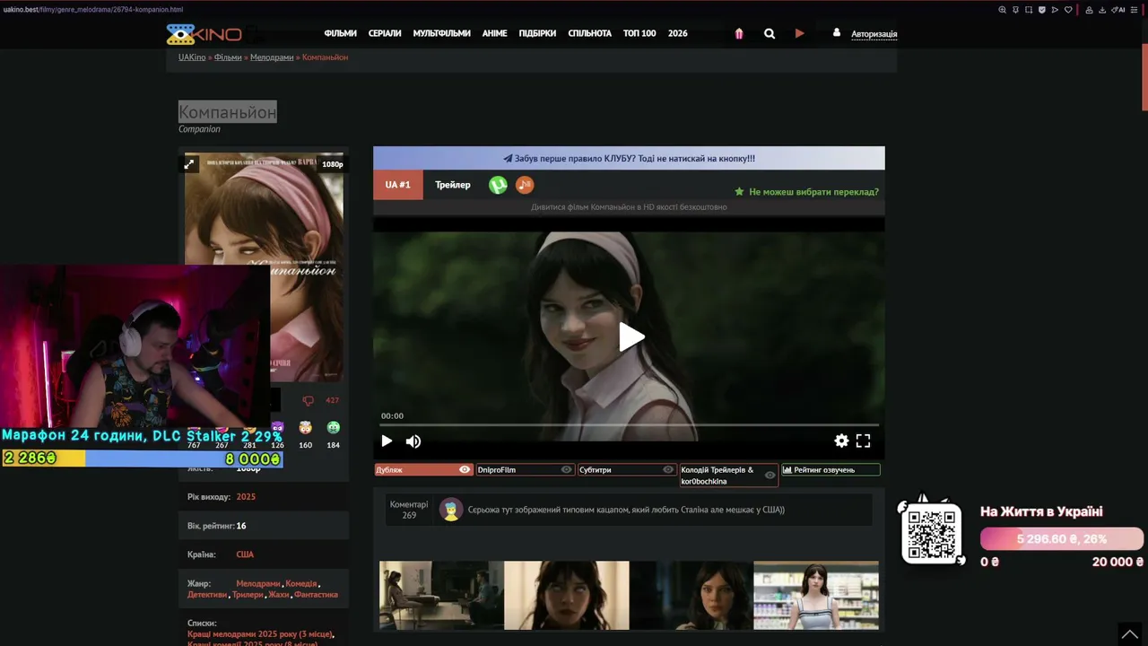This screenshot has height=646, width=1148.
Task: Toggle eye icon on Субтитри option
Action: (x=668, y=469)
